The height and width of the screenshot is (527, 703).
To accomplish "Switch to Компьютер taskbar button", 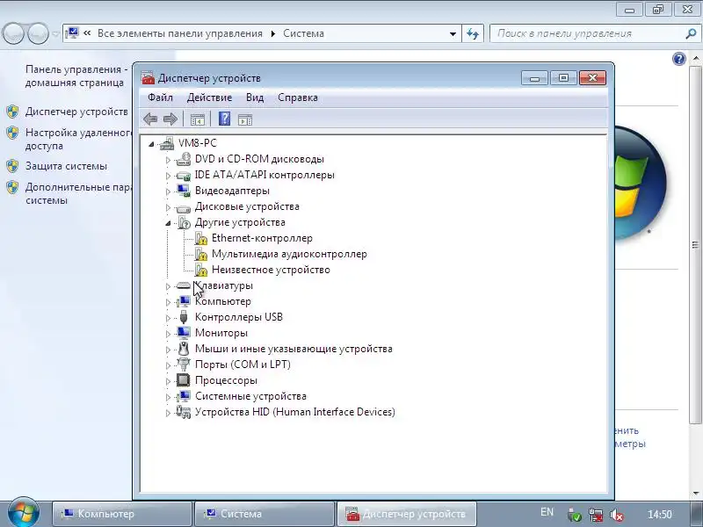I will point(121,514).
